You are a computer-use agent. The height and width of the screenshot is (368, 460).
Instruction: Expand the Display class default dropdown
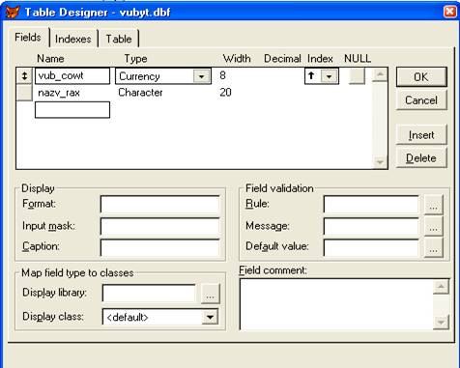click(x=210, y=318)
